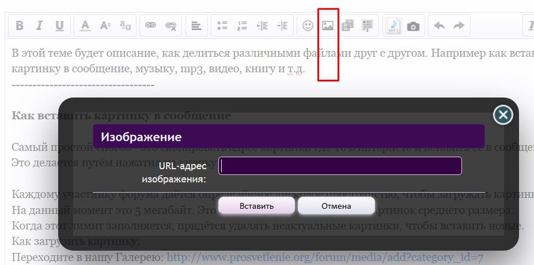Image resolution: width=534 pixels, height=265 pixels.
Task: Click the camera icon in toolbar
Action: pyautogui.click(x=414, y=26)
